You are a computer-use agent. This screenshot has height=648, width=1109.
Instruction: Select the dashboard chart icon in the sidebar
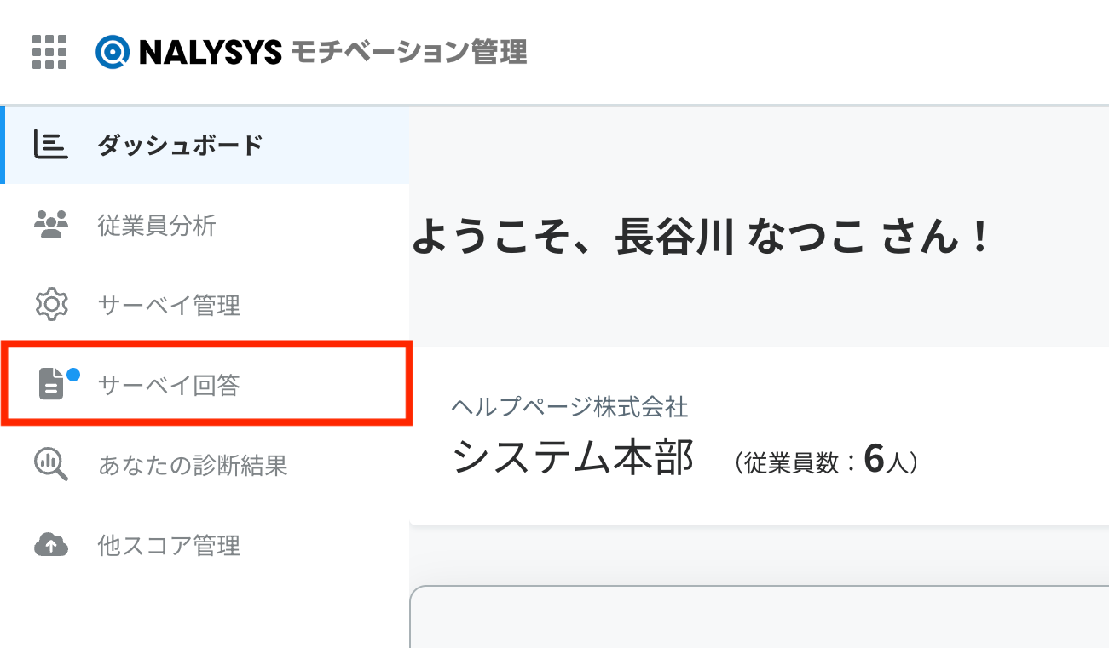pos(50,146)
